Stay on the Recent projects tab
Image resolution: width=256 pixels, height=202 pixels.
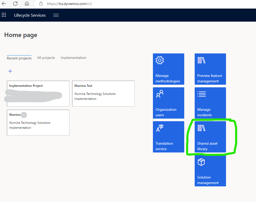tap(19, 58)
